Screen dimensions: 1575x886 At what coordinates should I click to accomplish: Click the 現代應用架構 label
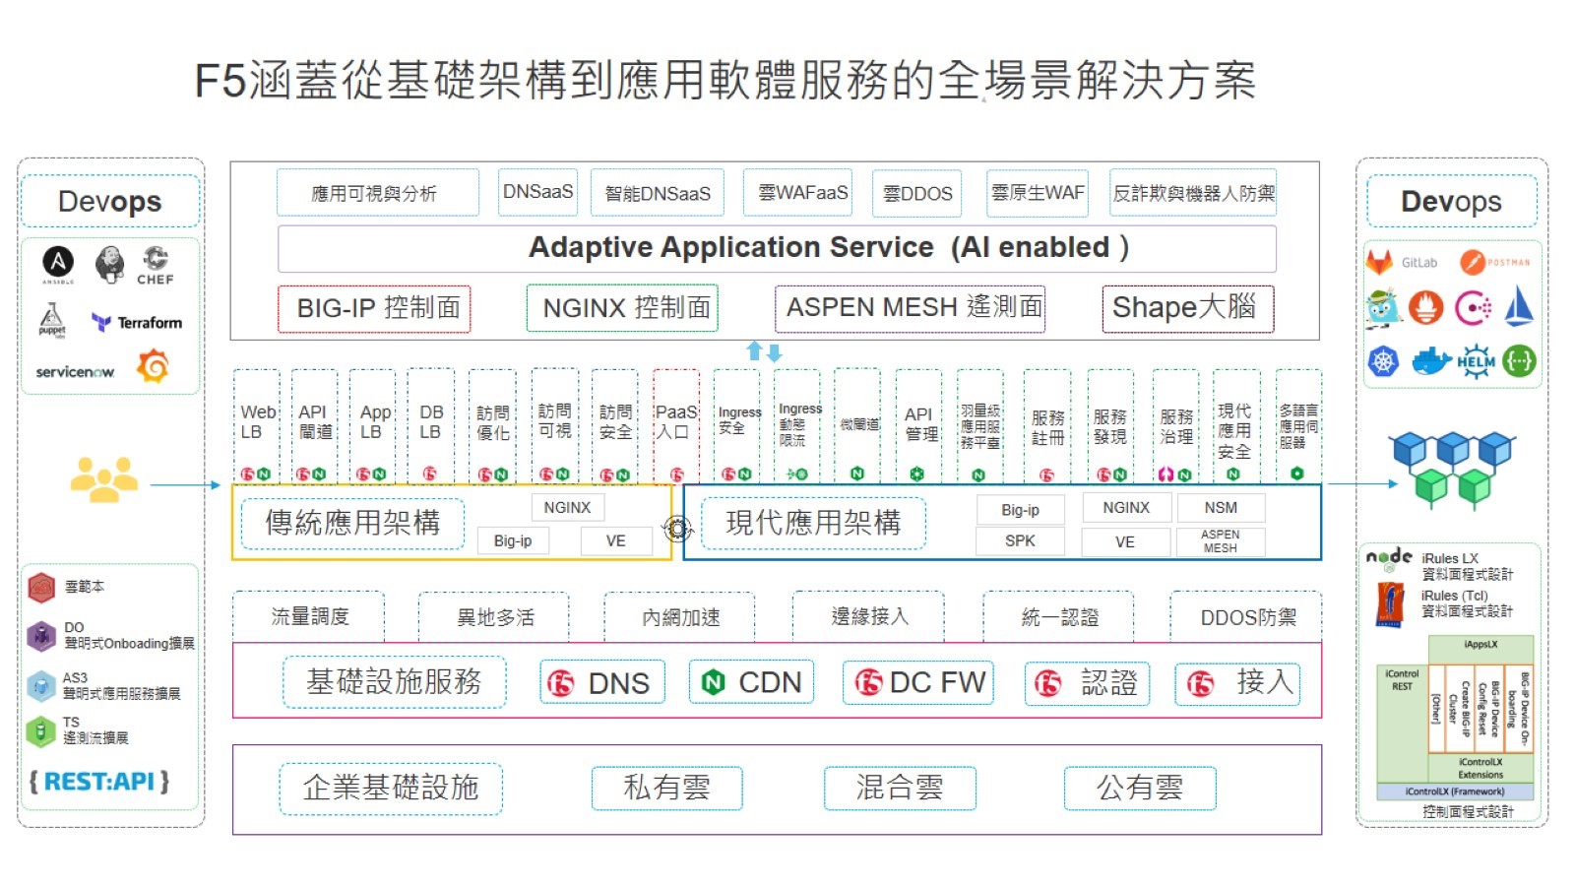[x=813, y=523]
